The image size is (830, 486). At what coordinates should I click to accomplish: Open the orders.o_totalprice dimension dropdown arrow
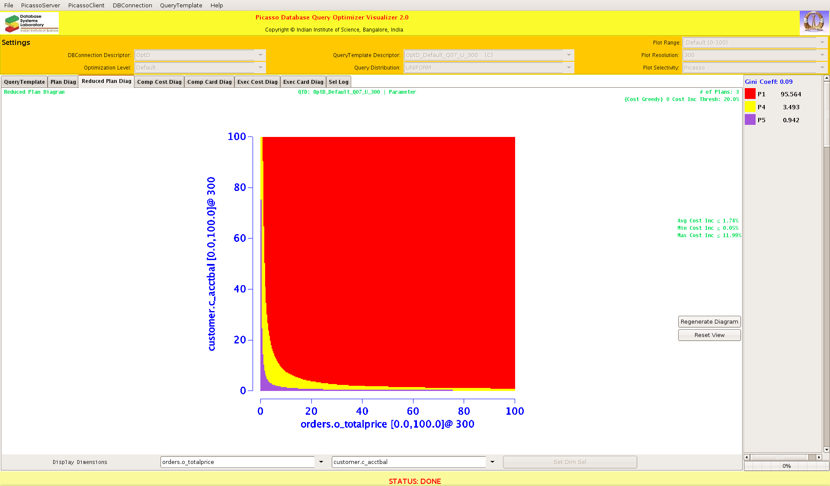[321, 462]
